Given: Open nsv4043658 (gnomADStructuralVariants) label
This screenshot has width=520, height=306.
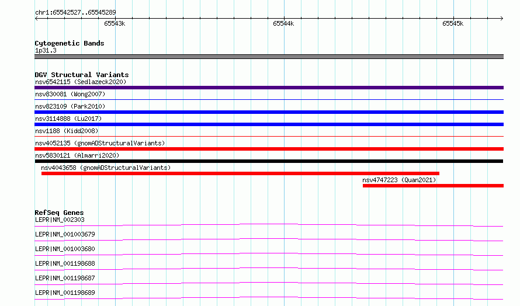Looking at the screenshot, I should 106,168.
